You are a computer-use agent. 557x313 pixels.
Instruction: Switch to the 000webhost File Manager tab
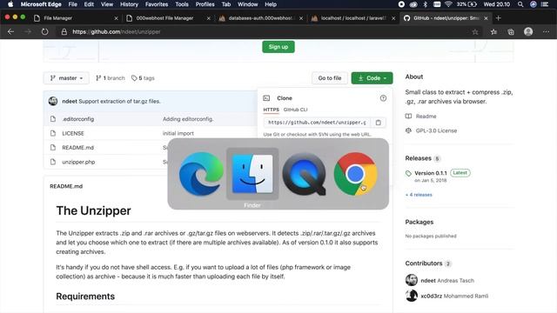point(168,18)
